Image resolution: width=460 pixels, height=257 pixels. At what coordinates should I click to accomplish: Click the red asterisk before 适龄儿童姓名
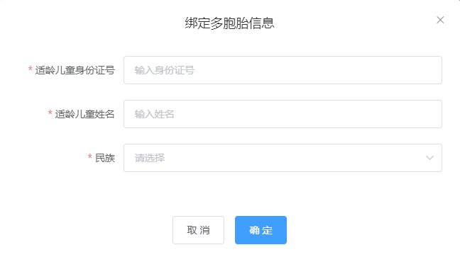tap(50, 113)
